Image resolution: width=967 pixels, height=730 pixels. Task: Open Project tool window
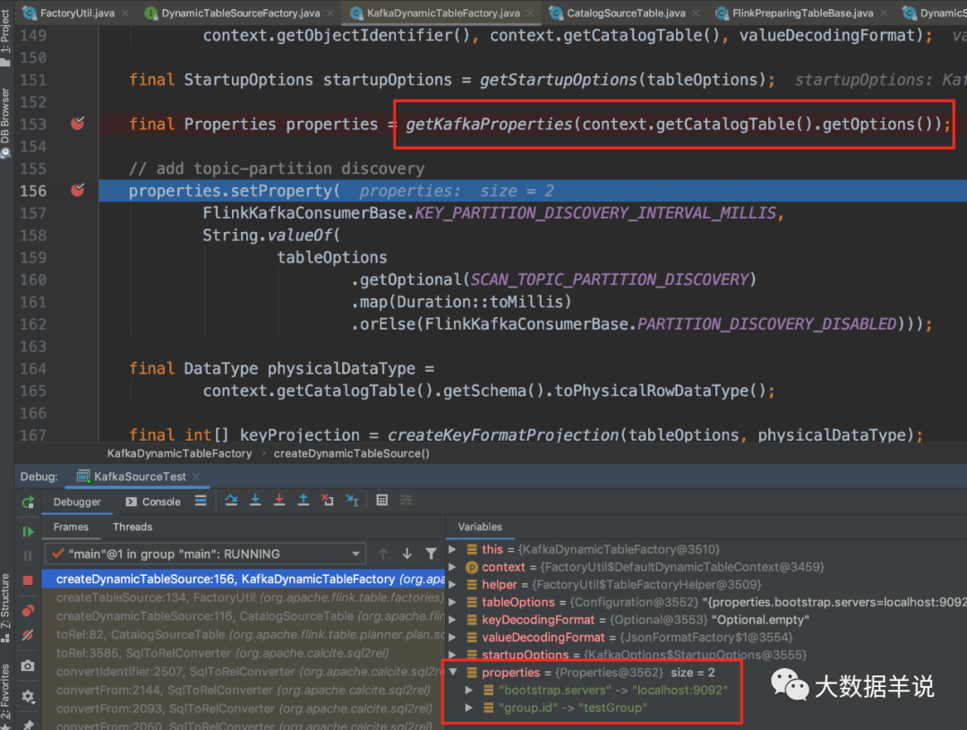click(6, 36)
